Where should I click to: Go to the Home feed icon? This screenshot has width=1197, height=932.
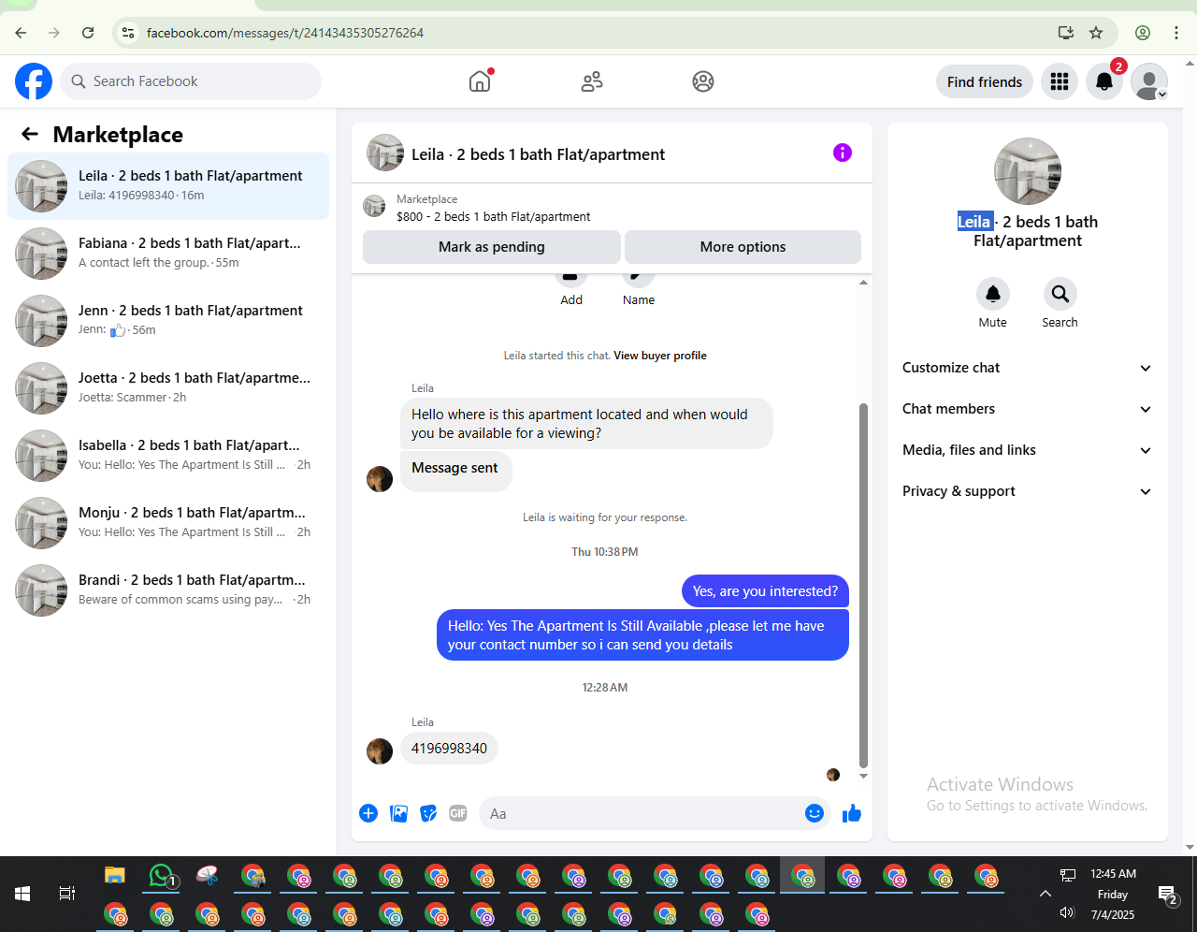tap(480, 81)
